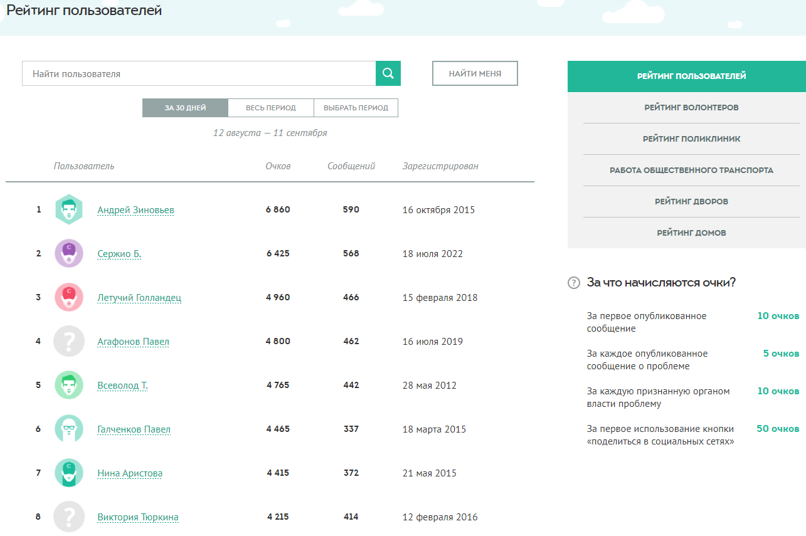Viewport: 806px width, 536px height.
Task: Click the 5 очков reward value
Action: (x=782, y=354)
